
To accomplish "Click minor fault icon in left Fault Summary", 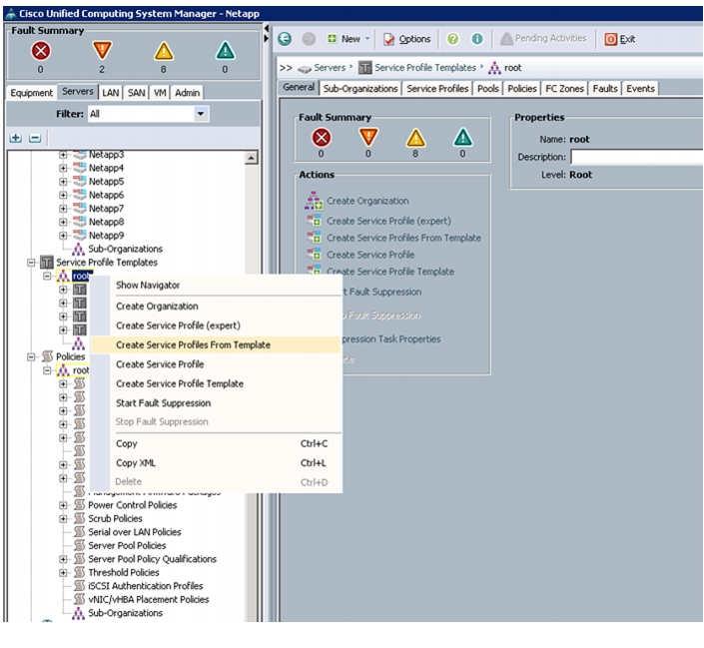I will 164,51.
